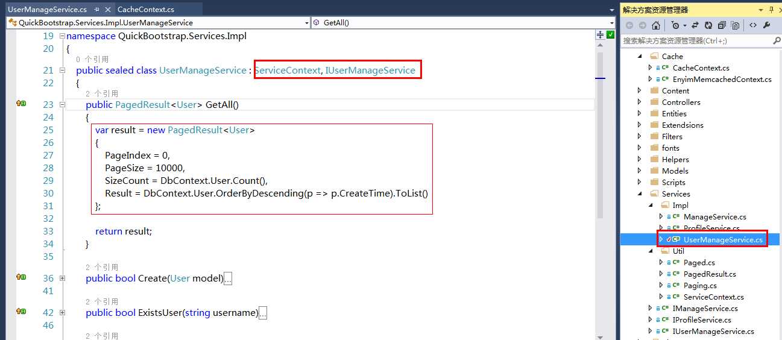
Task: Switch to the CacheContext.cs tab
Action: click(146, 10)
